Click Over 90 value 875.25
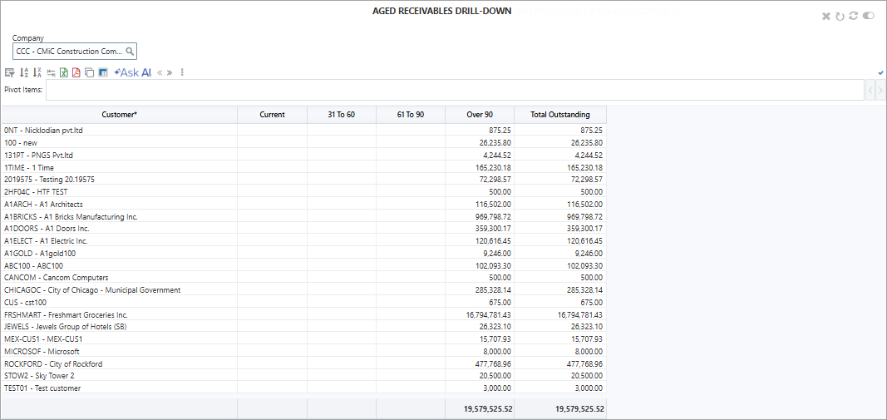The image size is (887, 420). (x=500, y=131)
